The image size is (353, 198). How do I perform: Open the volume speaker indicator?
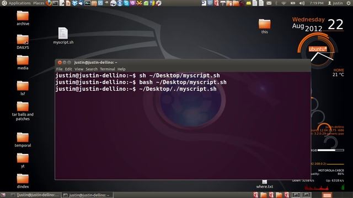302,3
